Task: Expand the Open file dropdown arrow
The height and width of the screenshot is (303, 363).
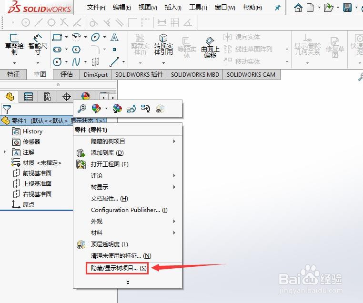Action: pos(338,8)
